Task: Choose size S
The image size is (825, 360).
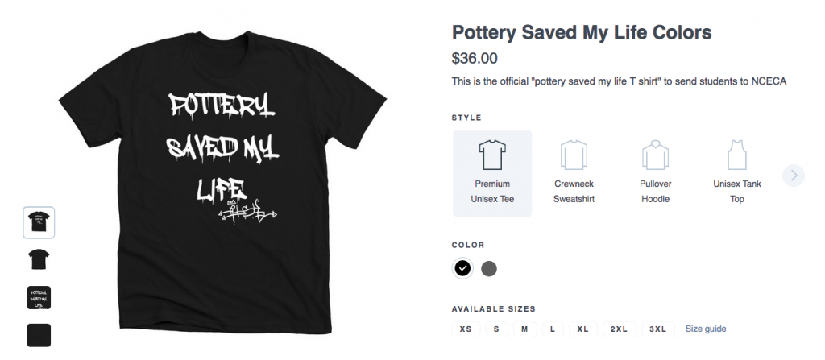Action: pos(496,329)
